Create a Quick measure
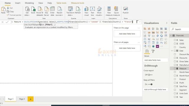189x106 pixels. click(116, 11)
